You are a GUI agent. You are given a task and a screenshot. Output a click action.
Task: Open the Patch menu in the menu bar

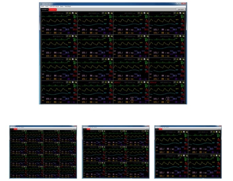point(42,6)
